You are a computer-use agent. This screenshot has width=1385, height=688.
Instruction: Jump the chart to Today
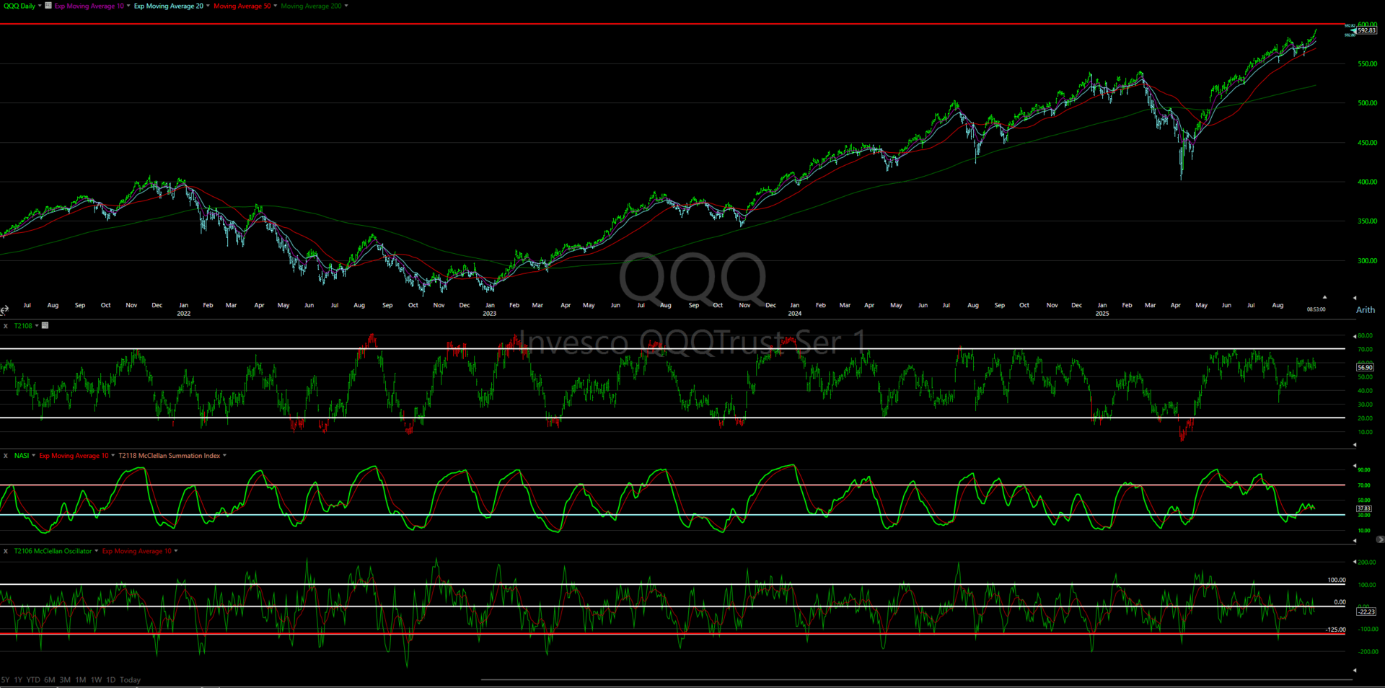pos(130,680)
